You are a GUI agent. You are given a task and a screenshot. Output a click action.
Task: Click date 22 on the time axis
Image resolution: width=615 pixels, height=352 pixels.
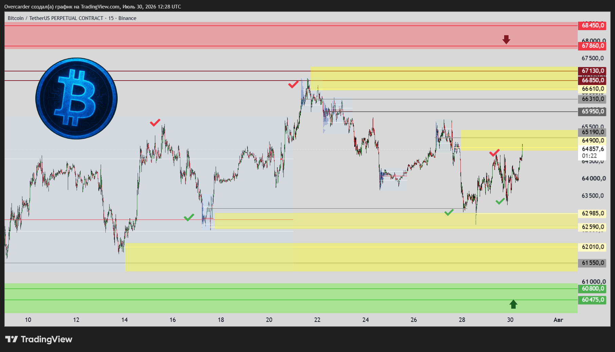(x=317, y=320)
